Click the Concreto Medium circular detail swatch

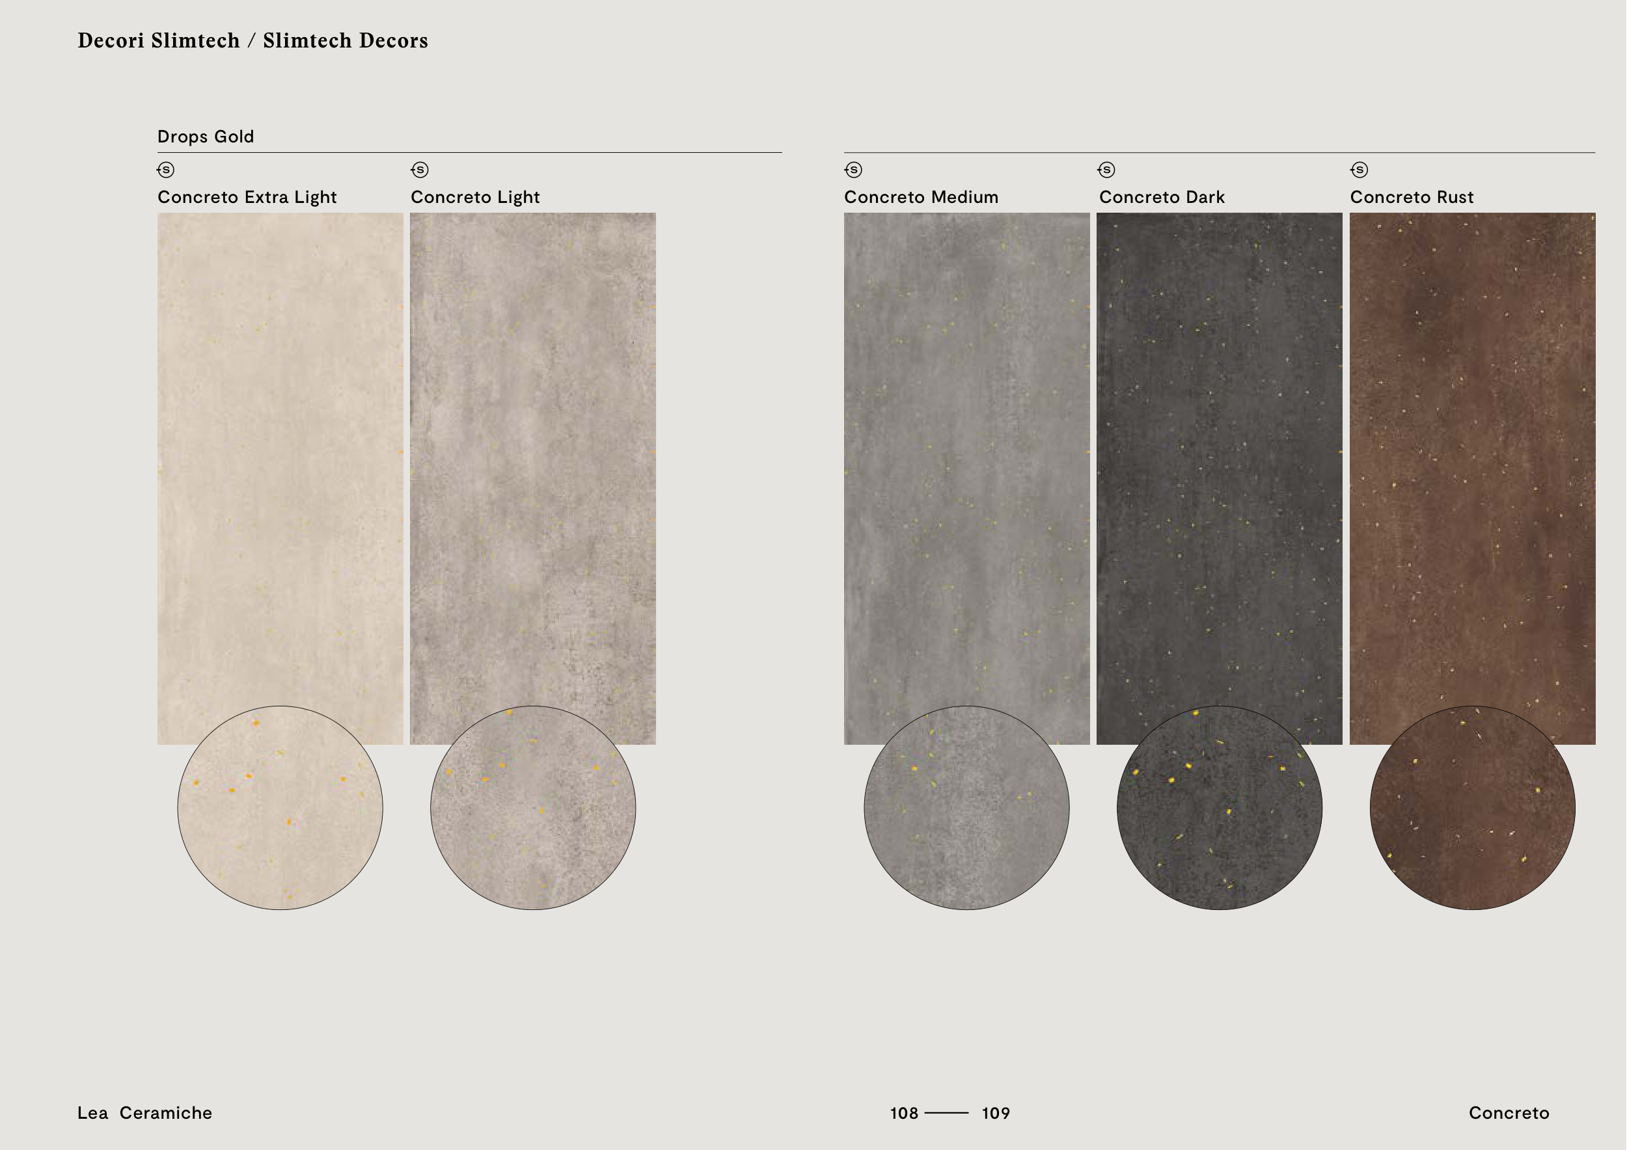(x=966, y=808)
